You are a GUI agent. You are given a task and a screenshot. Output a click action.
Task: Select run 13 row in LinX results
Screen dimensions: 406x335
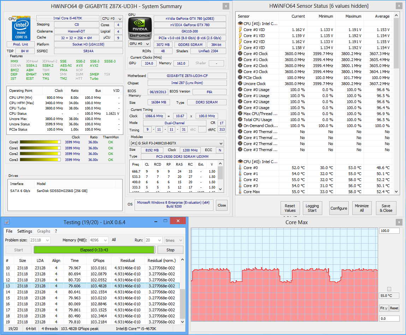tap(92, 286)
